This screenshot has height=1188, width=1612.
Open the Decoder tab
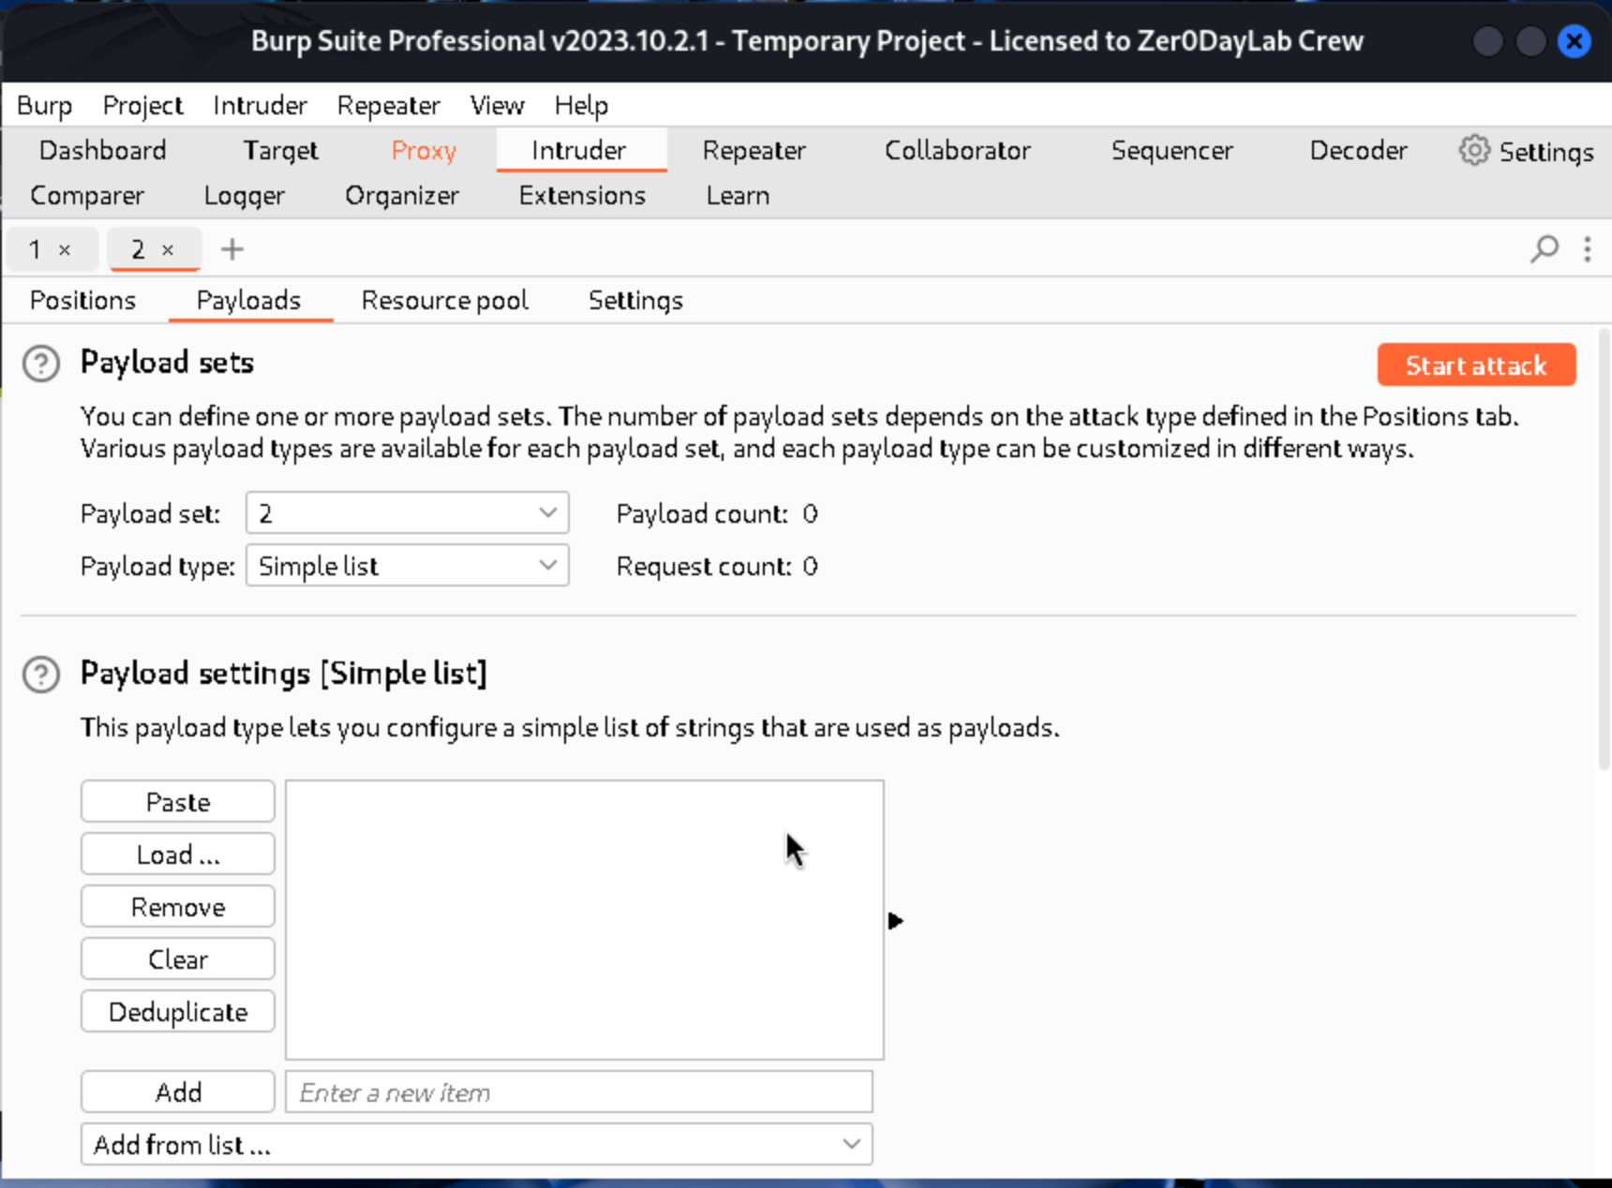1358,150
